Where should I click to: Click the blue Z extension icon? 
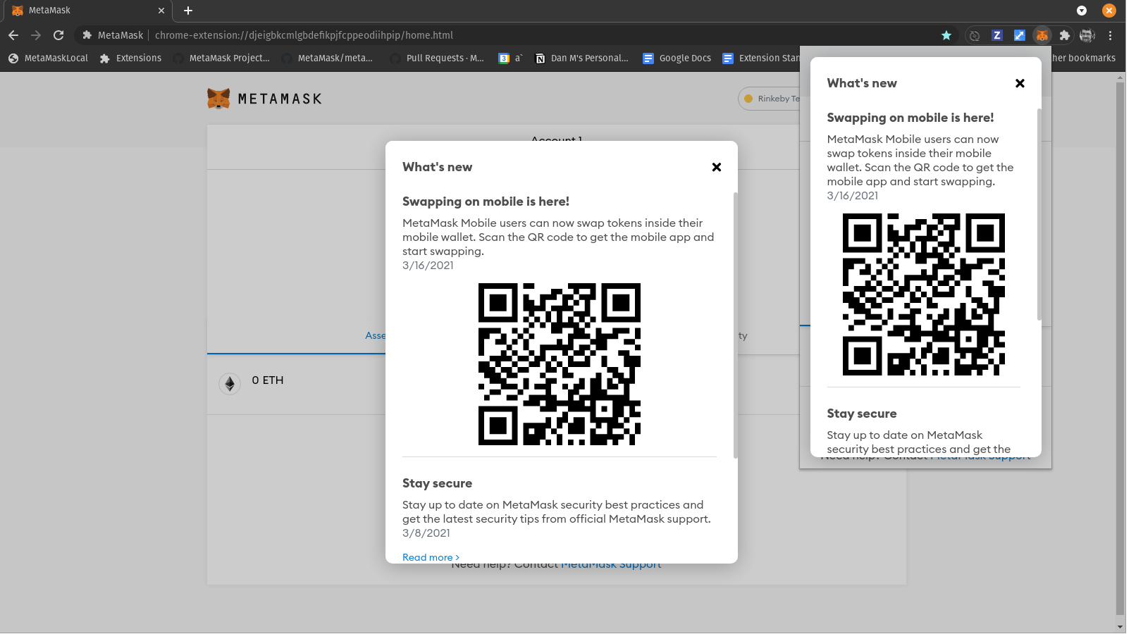997,35
